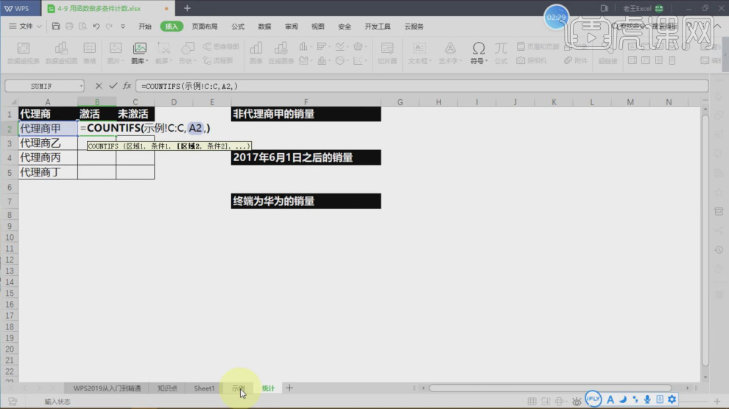
Task: Insert a pivot table (数据透视表)
Action: pos(24,54)
